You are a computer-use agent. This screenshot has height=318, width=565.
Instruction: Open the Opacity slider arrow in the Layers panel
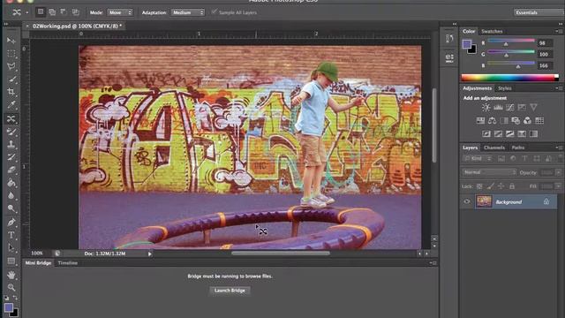click(x=558, y=172)
